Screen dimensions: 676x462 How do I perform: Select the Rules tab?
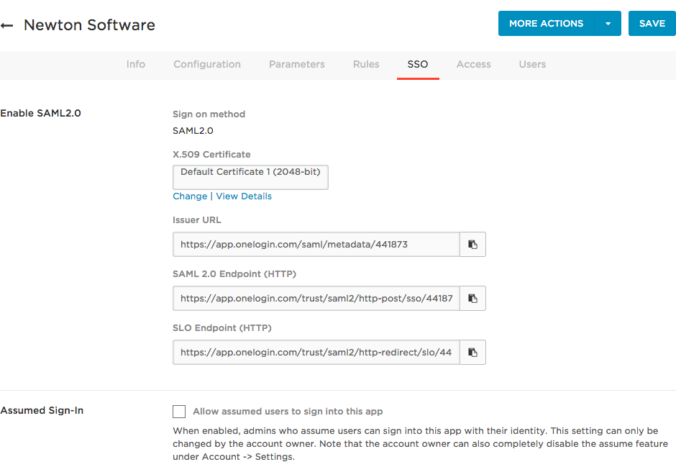click(x=366, y=65)
